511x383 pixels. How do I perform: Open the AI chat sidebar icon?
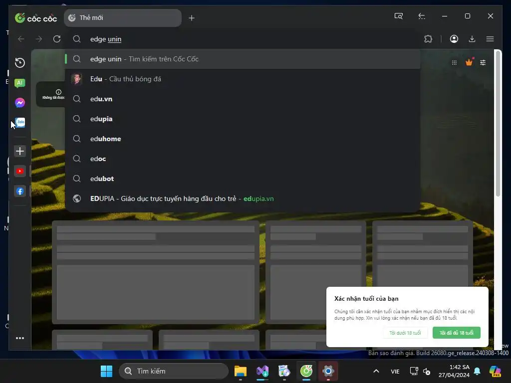click(x=20, y=83)
